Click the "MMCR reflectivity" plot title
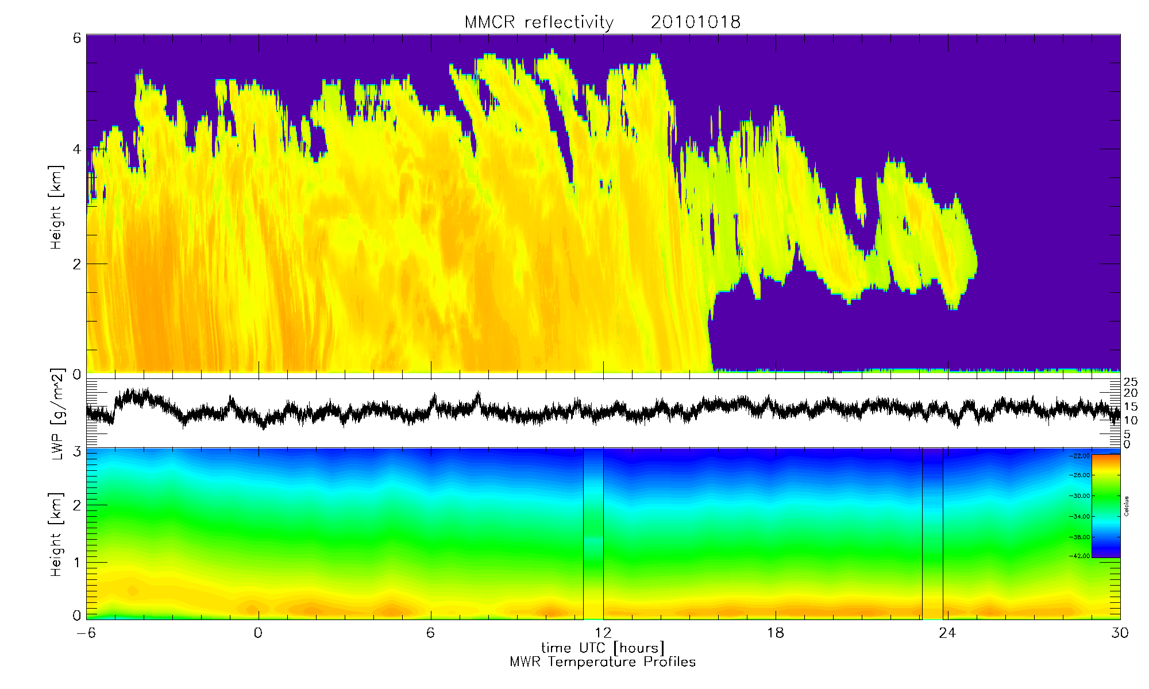Screen dimensions: 1149x689 point(539,22)
